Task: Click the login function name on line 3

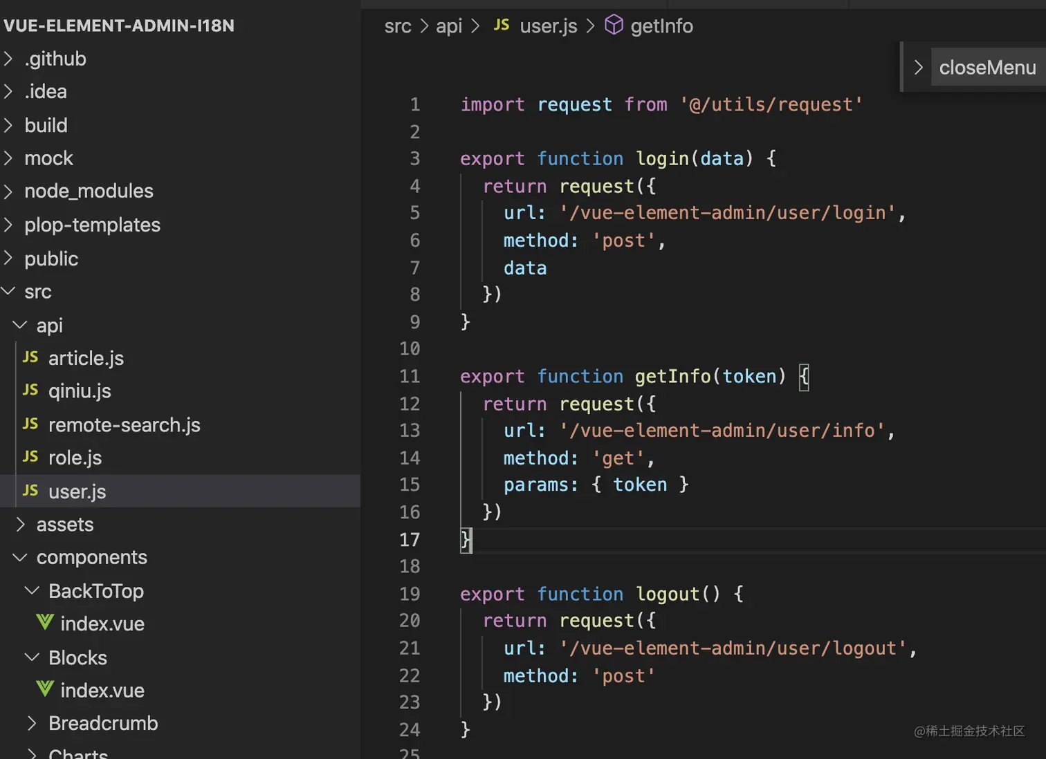Action: 662,159
